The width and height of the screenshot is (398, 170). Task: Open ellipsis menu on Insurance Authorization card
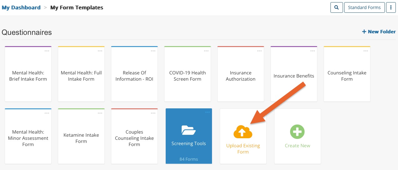259,51
